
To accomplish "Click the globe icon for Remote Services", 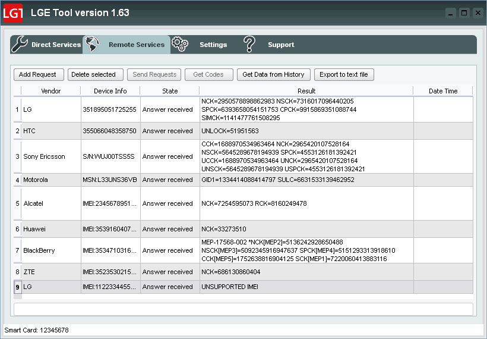I will click(92, 44).
